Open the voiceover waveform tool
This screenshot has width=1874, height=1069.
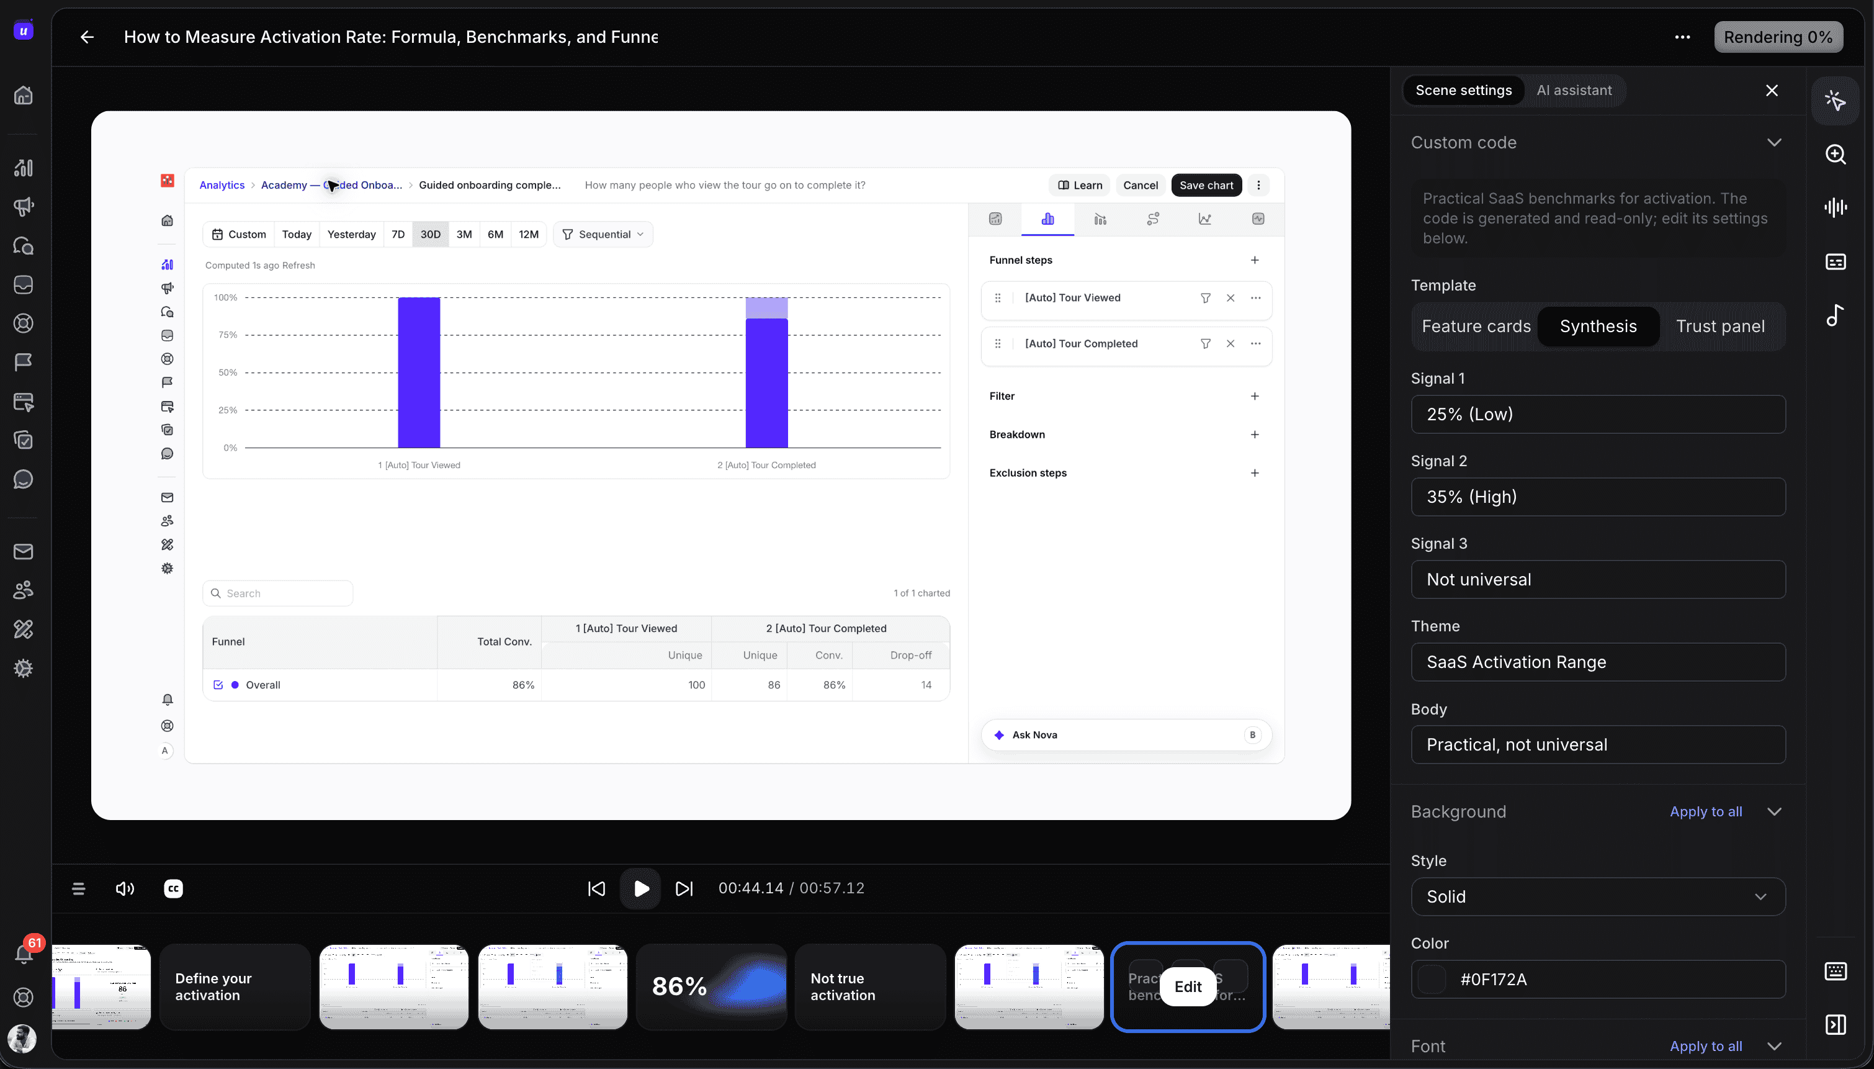click(1835, 208)
